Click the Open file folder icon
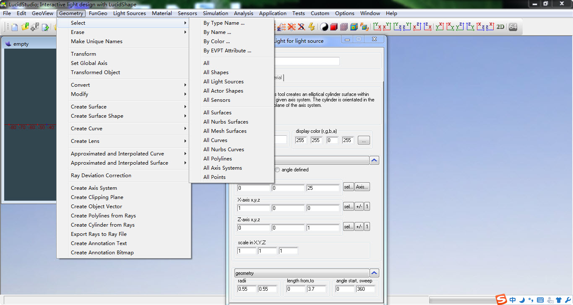Screen dimensions: 573x305 [x=25, y=27]
